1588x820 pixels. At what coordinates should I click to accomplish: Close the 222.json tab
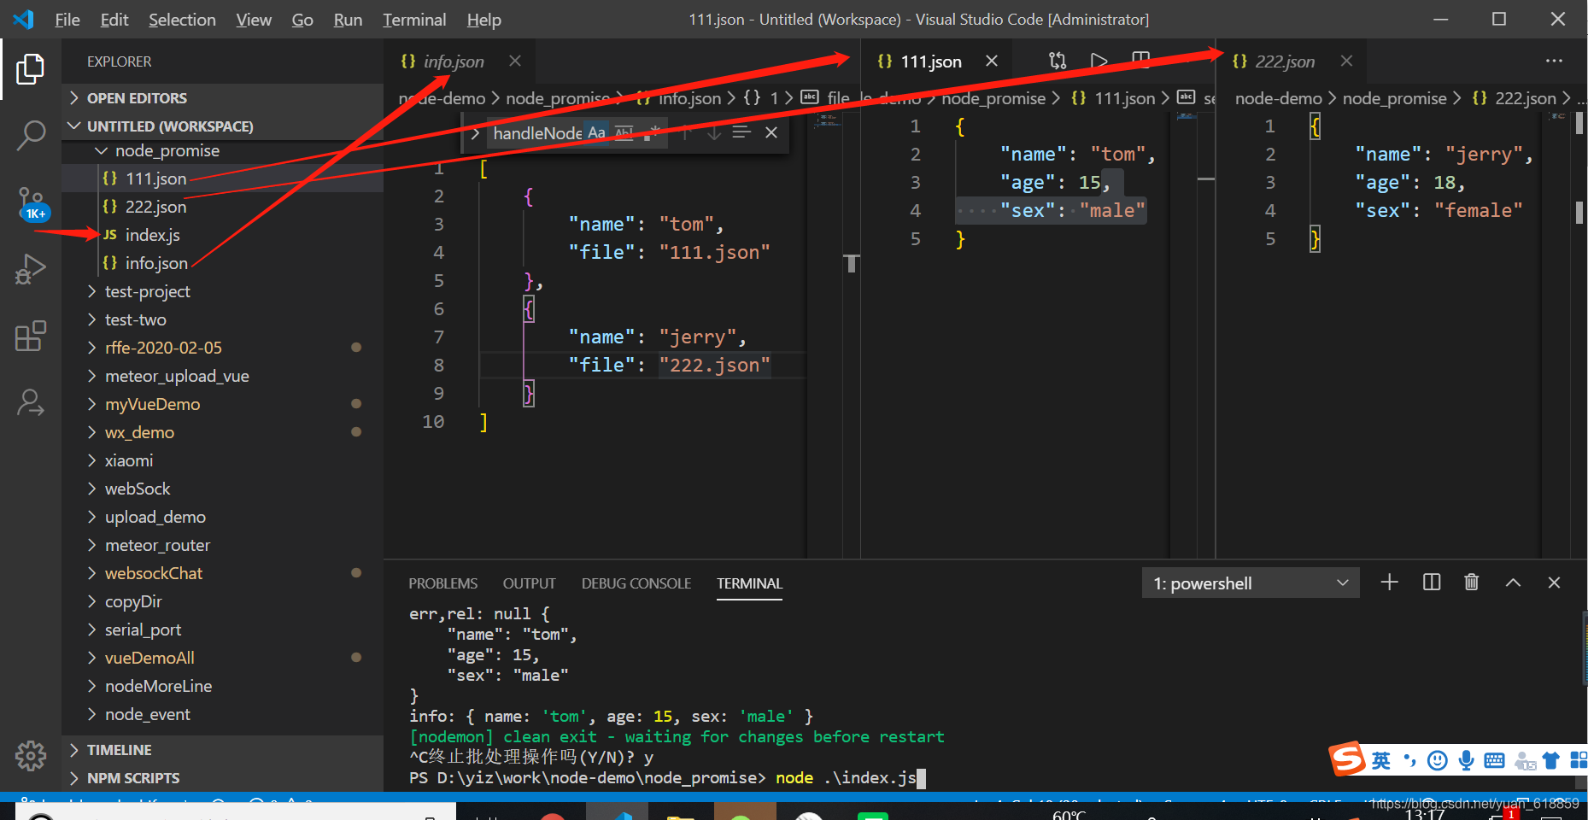(1347, 61)
